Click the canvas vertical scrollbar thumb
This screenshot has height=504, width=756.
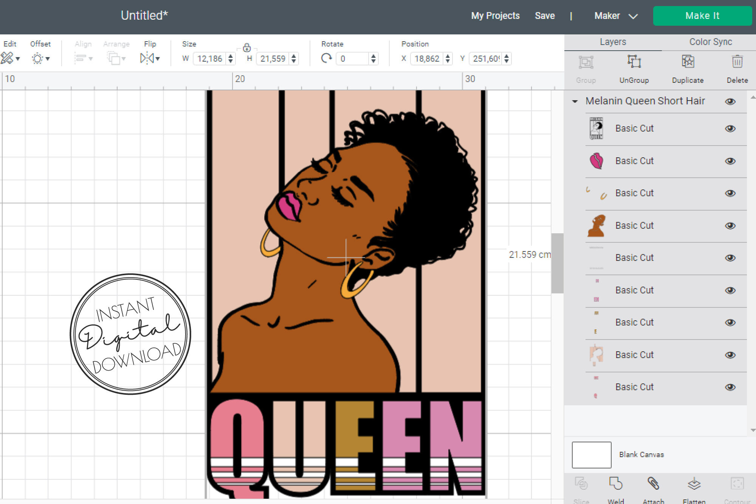pos(557,263)
